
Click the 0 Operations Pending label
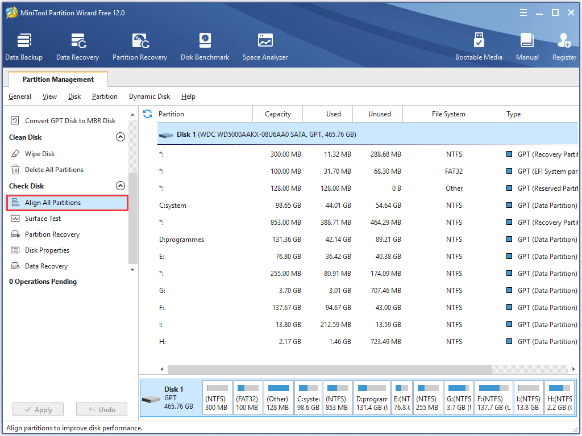tap(43, 282)
